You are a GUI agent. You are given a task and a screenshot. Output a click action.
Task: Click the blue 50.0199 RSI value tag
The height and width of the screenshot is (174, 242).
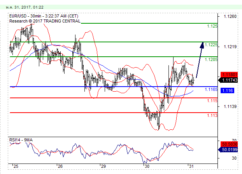coord(227,149)
